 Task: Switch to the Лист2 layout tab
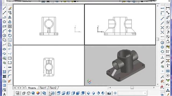[53, 88]
